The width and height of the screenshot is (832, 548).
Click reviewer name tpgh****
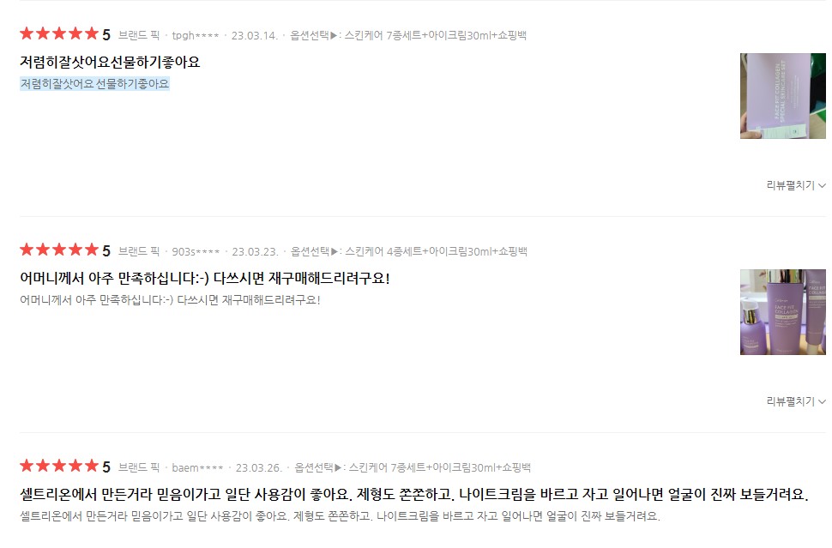tap(196, 35)
